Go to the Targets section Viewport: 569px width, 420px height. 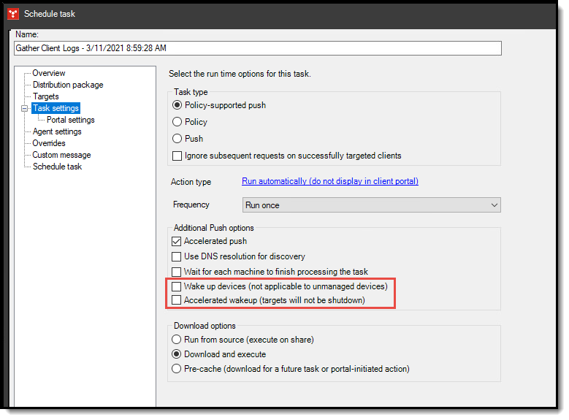[x=46, y=96]
